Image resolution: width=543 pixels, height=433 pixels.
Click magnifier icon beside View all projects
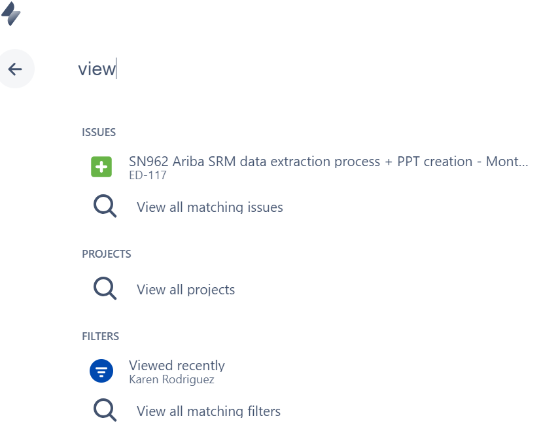tap(105, 289)
